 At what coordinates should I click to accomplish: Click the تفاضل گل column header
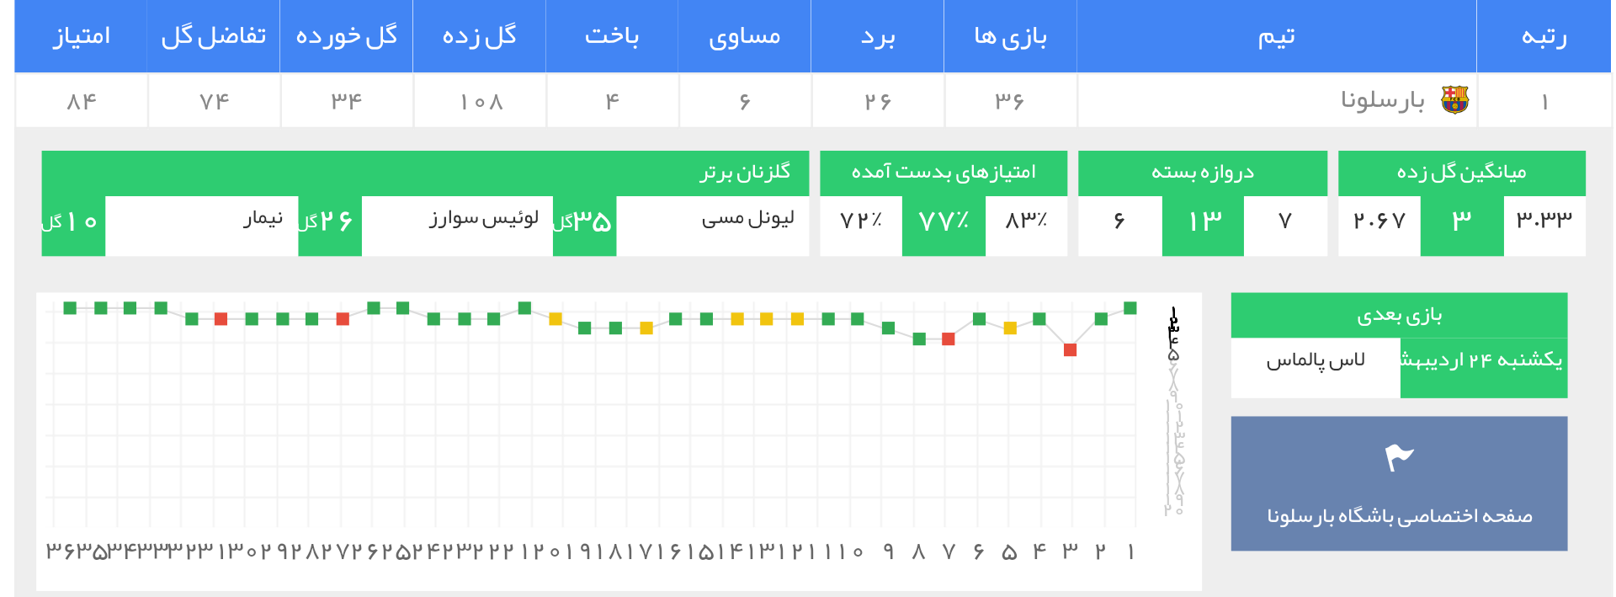coord(214,36)
